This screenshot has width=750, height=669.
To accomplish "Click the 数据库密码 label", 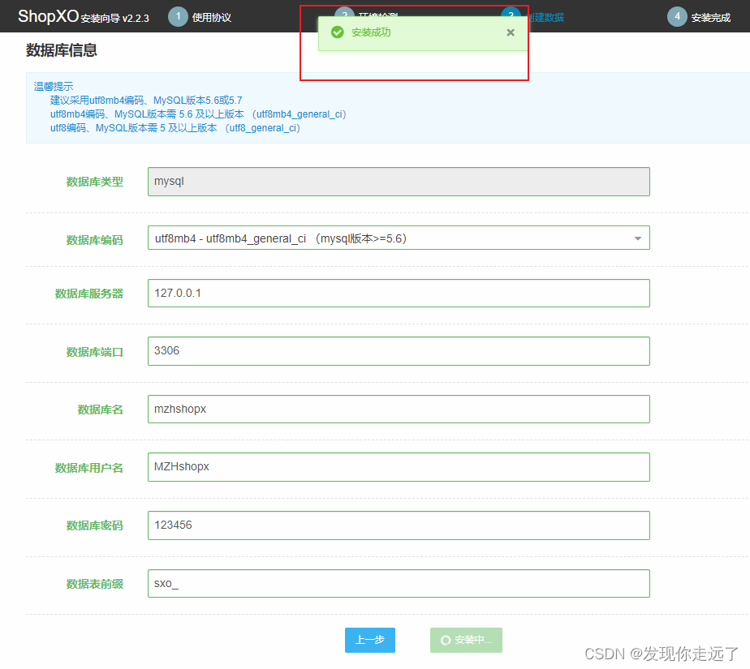I will point(95,526).
